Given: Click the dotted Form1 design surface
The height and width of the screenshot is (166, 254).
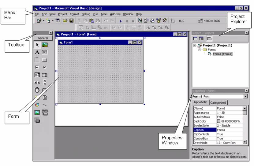Looking at the screenshot, I should [100, 74].
